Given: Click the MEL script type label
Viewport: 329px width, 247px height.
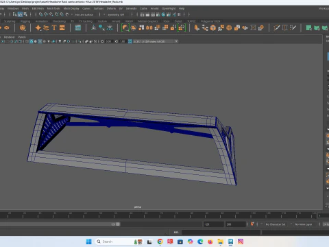Looking at the screenshot, I should 176,233.
